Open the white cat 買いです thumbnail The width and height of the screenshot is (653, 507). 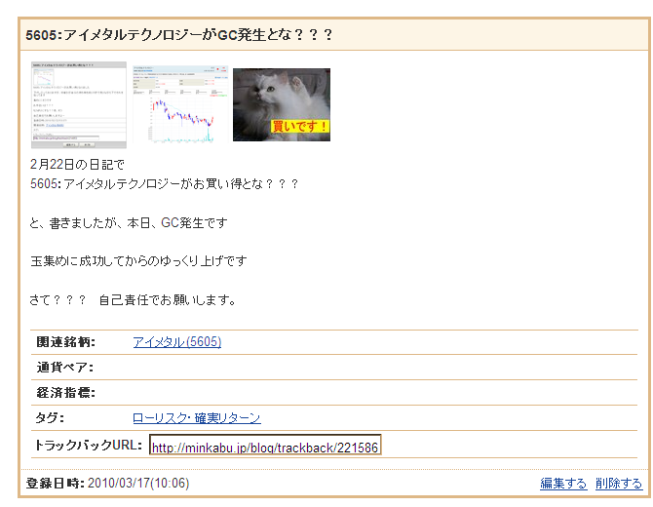point(282,105)
